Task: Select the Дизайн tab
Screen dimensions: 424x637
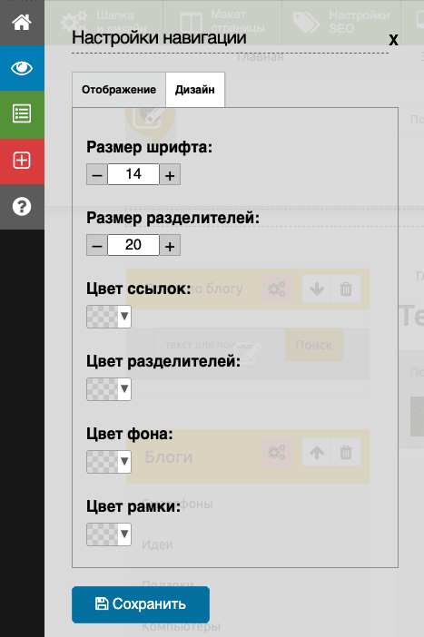Action: 195,90
